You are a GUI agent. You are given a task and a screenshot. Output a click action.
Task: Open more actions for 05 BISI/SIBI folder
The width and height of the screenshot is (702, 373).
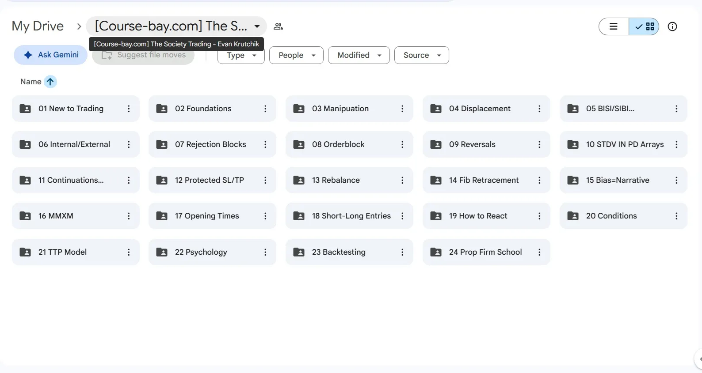pyautogui.click(x=676, y=109)
